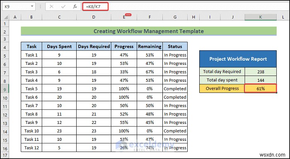
Task: Click the In Progress status for Task 1
Action: pyautogui.click(x=175, y=55)
